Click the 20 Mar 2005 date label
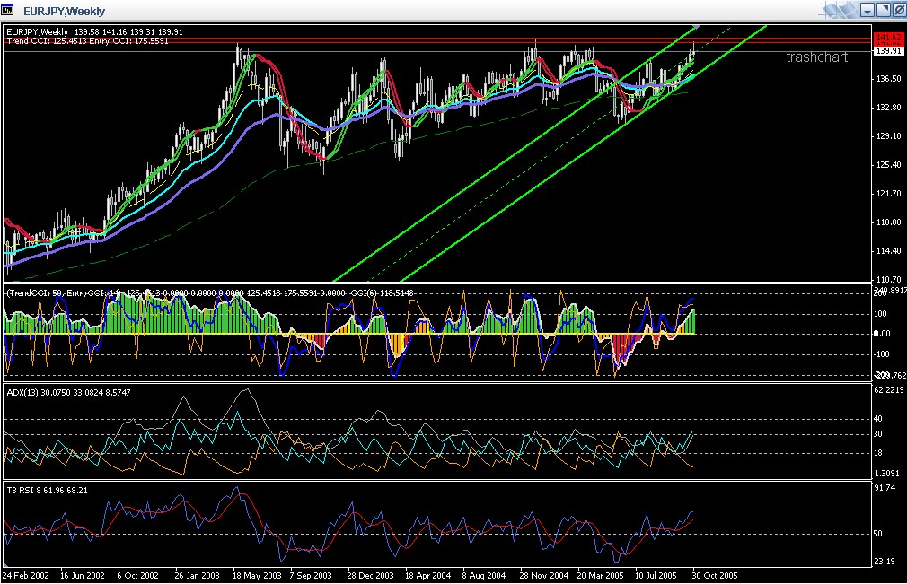Viewport: 907px width, 584px height. tap(601, 576)
